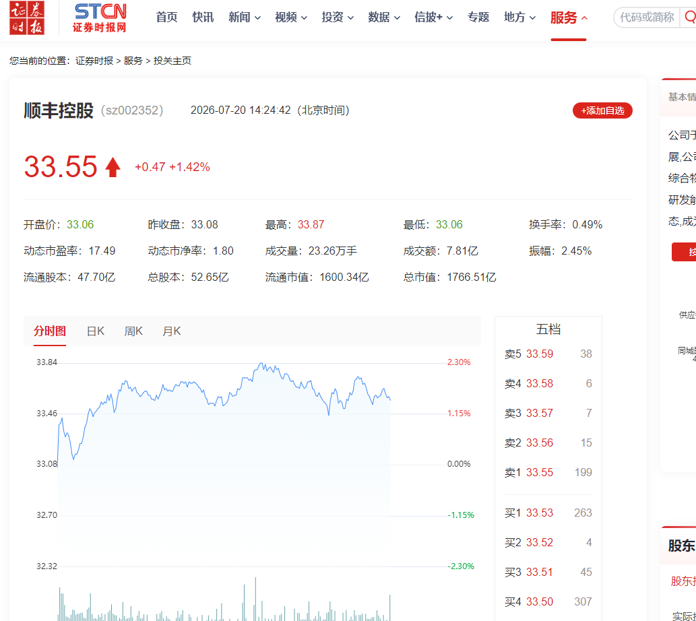Screen dimensions: 696x621
Task: Focus the 代码或简称 search field
Action: coord(647,18)
